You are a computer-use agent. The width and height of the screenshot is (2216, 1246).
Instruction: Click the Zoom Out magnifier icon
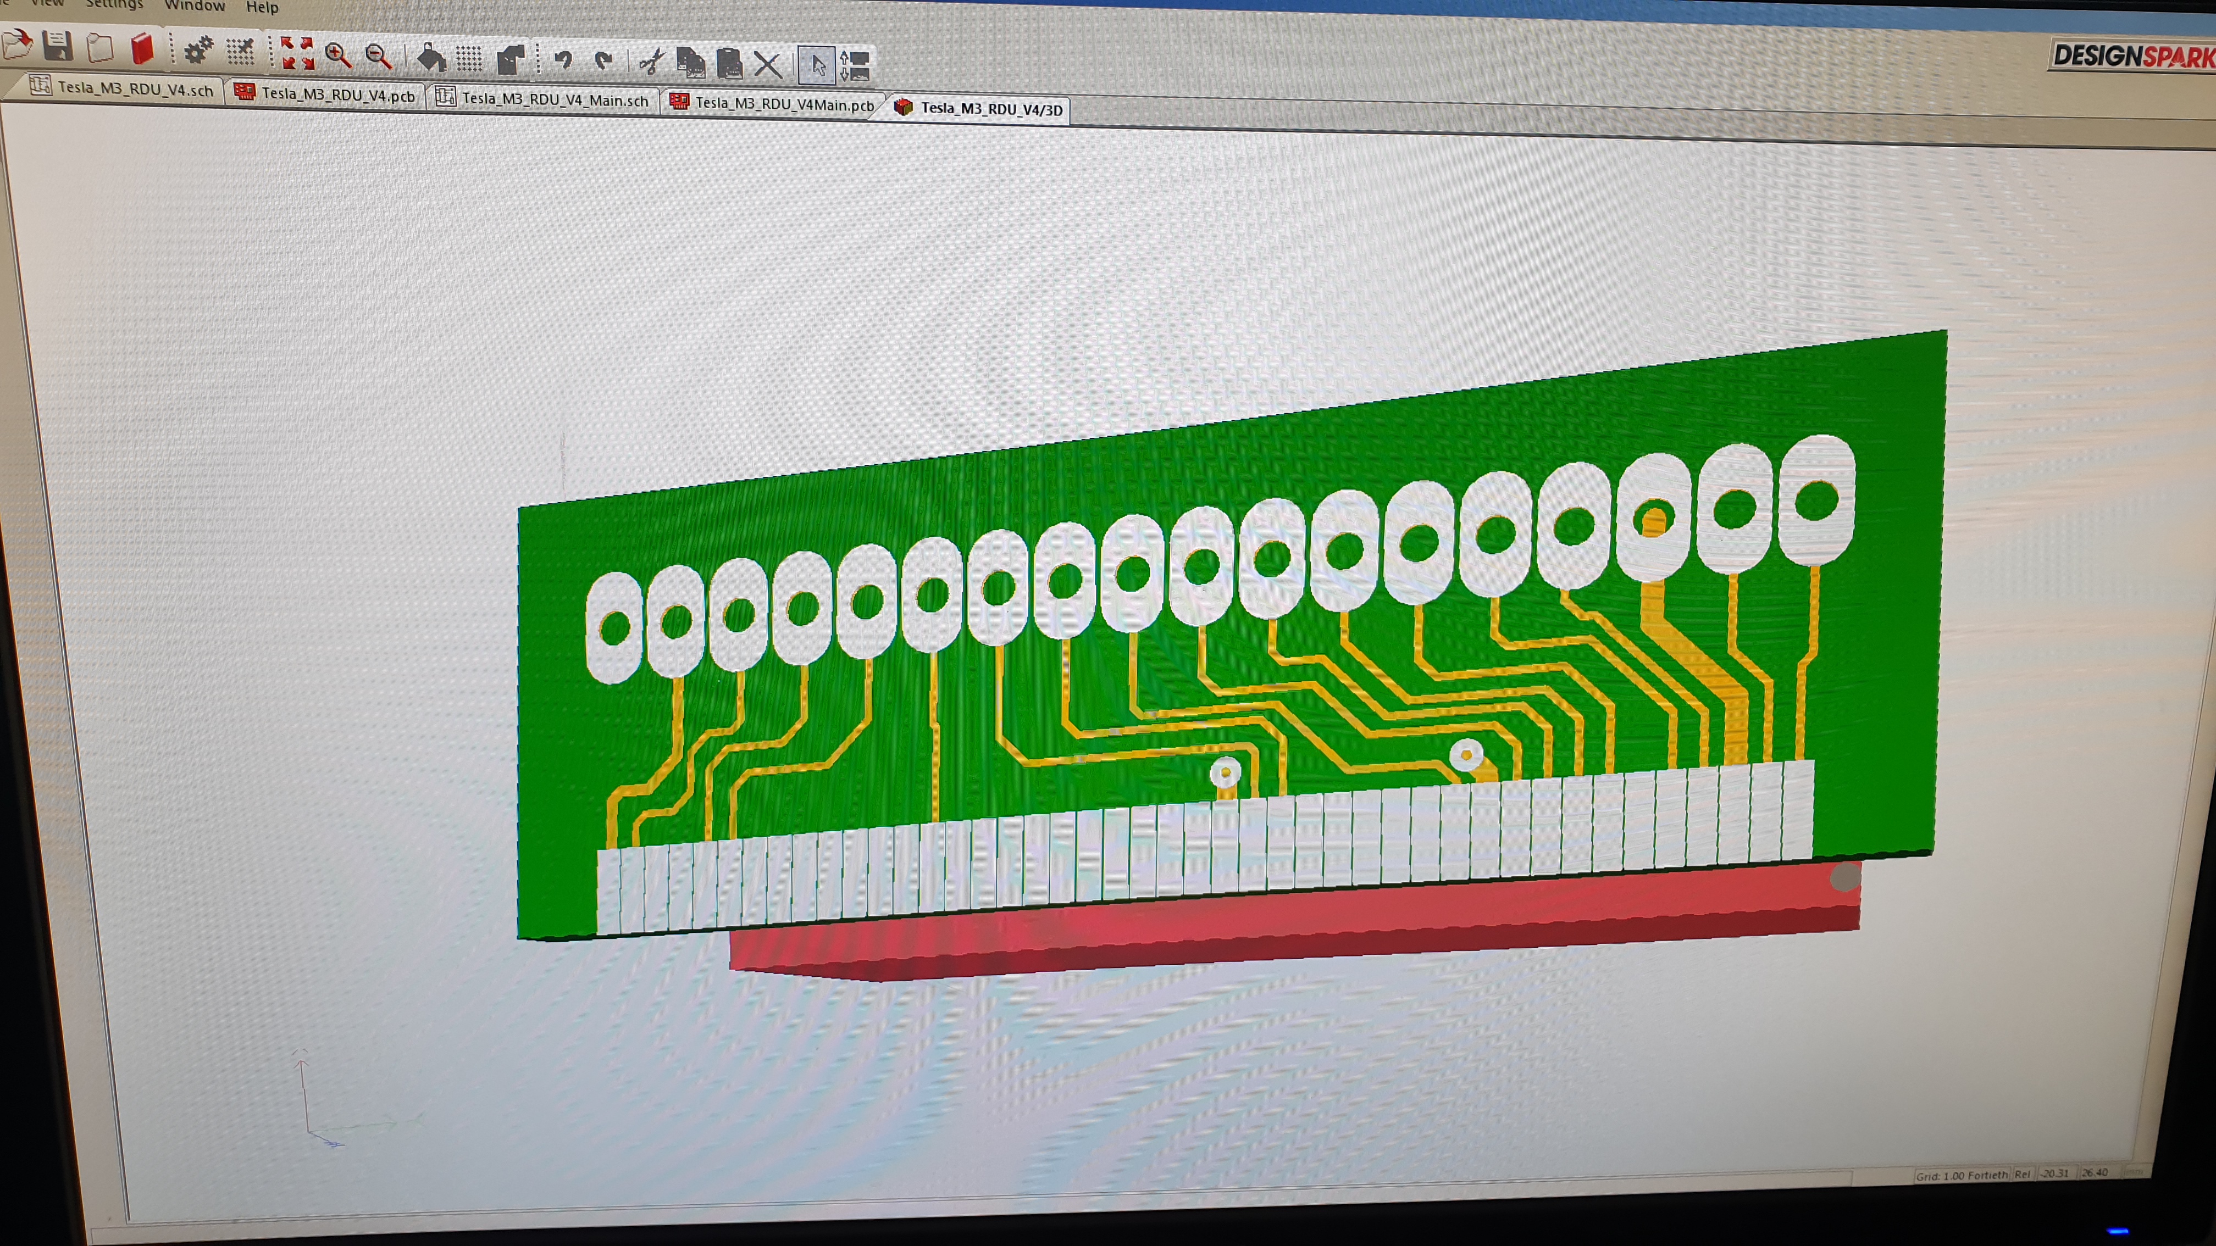coord(379,57)
